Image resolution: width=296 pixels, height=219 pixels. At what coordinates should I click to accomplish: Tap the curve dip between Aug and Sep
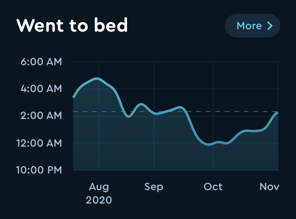(x=129, y=116)
